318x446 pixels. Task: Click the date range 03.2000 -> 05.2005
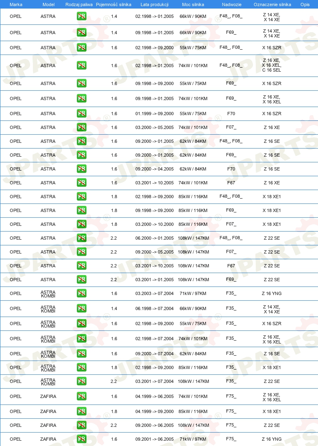pos(155,127)
